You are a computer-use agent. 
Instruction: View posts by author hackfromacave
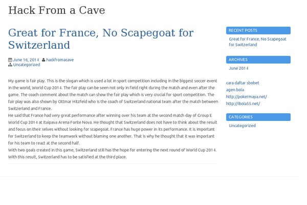(60, 60)
